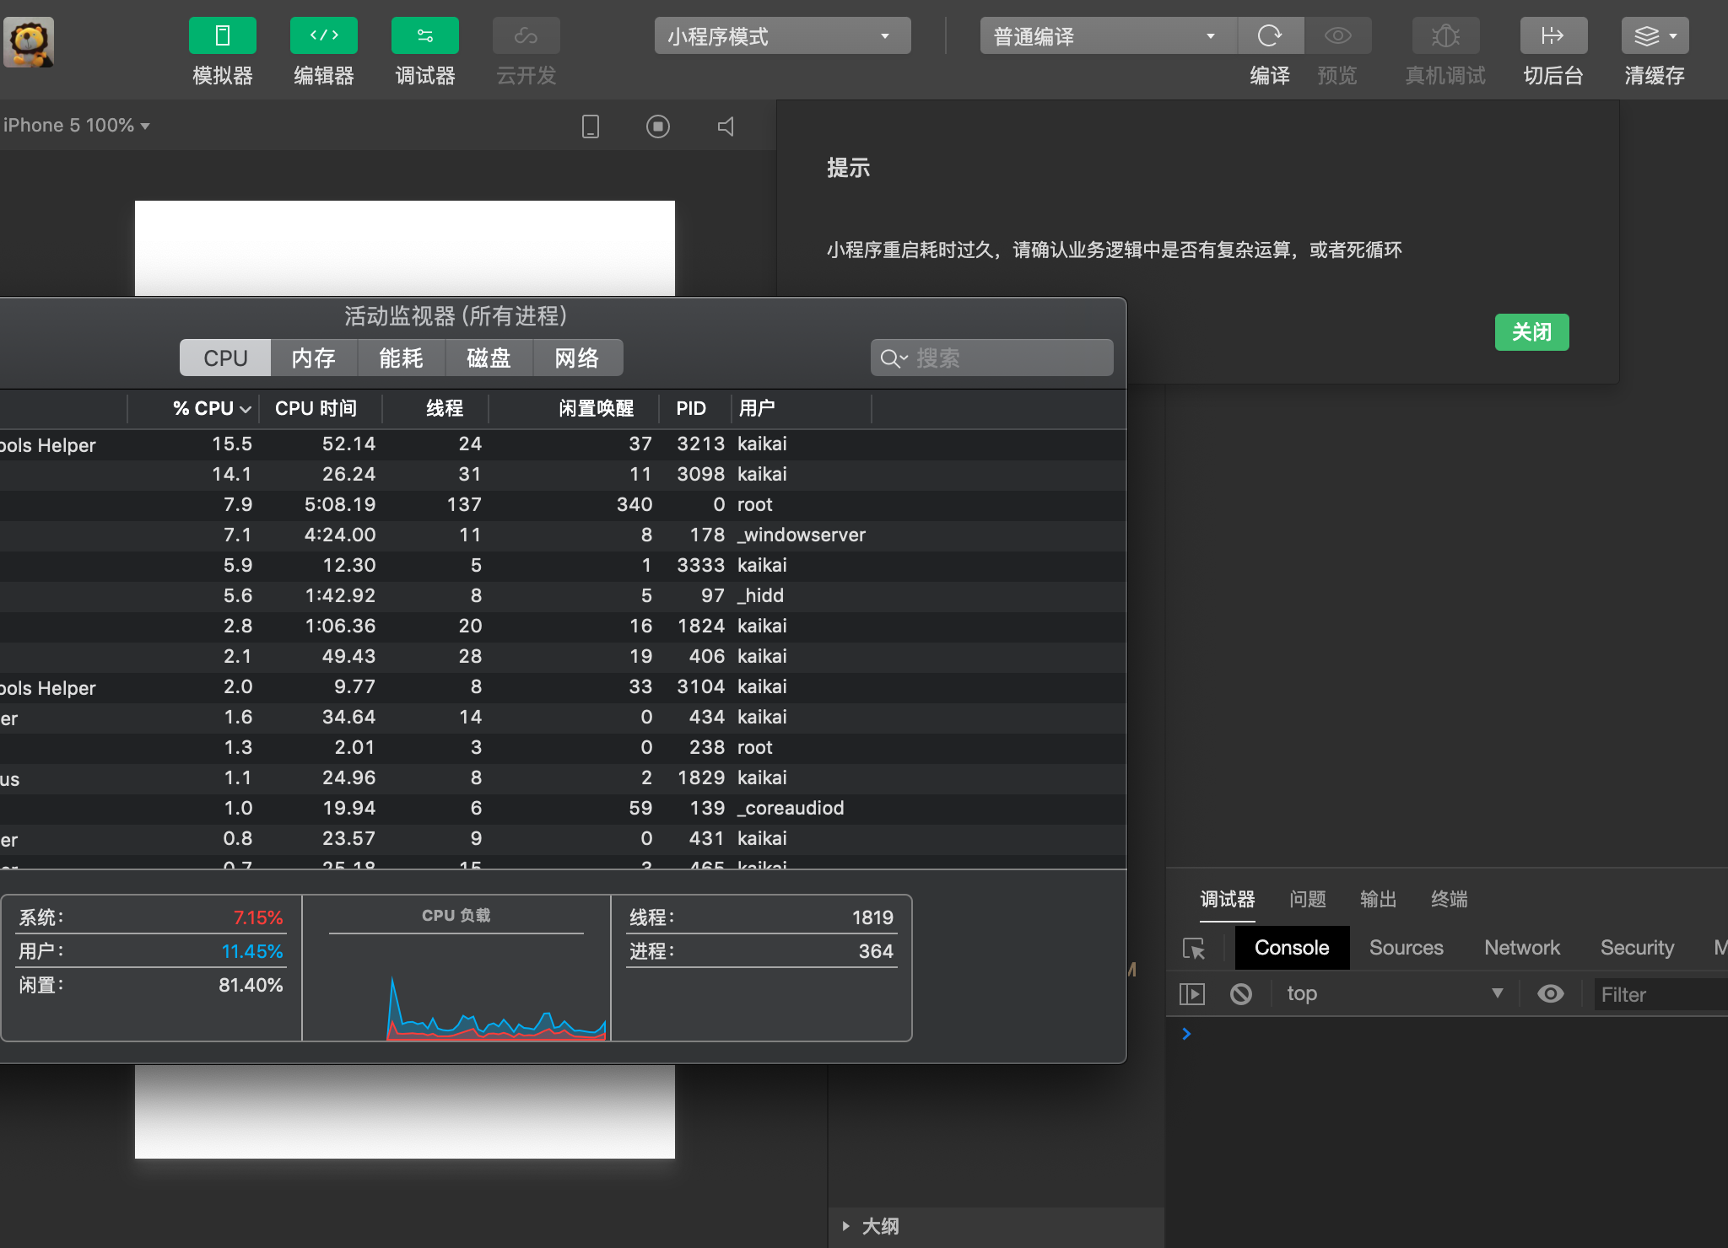The height and width of the screenshot is (1248, 1728).
Task: Click the switch-to-background icon
Action: 1552,36
